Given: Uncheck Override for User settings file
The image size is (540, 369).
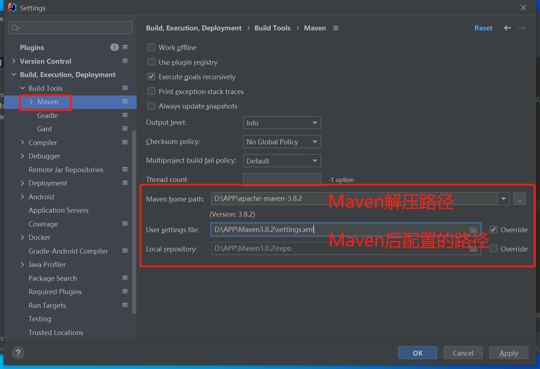Looking at the screenshot, I should point(493,230).
